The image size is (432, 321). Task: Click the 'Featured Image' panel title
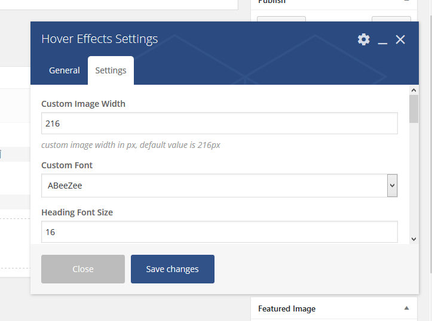coord(287,308)
